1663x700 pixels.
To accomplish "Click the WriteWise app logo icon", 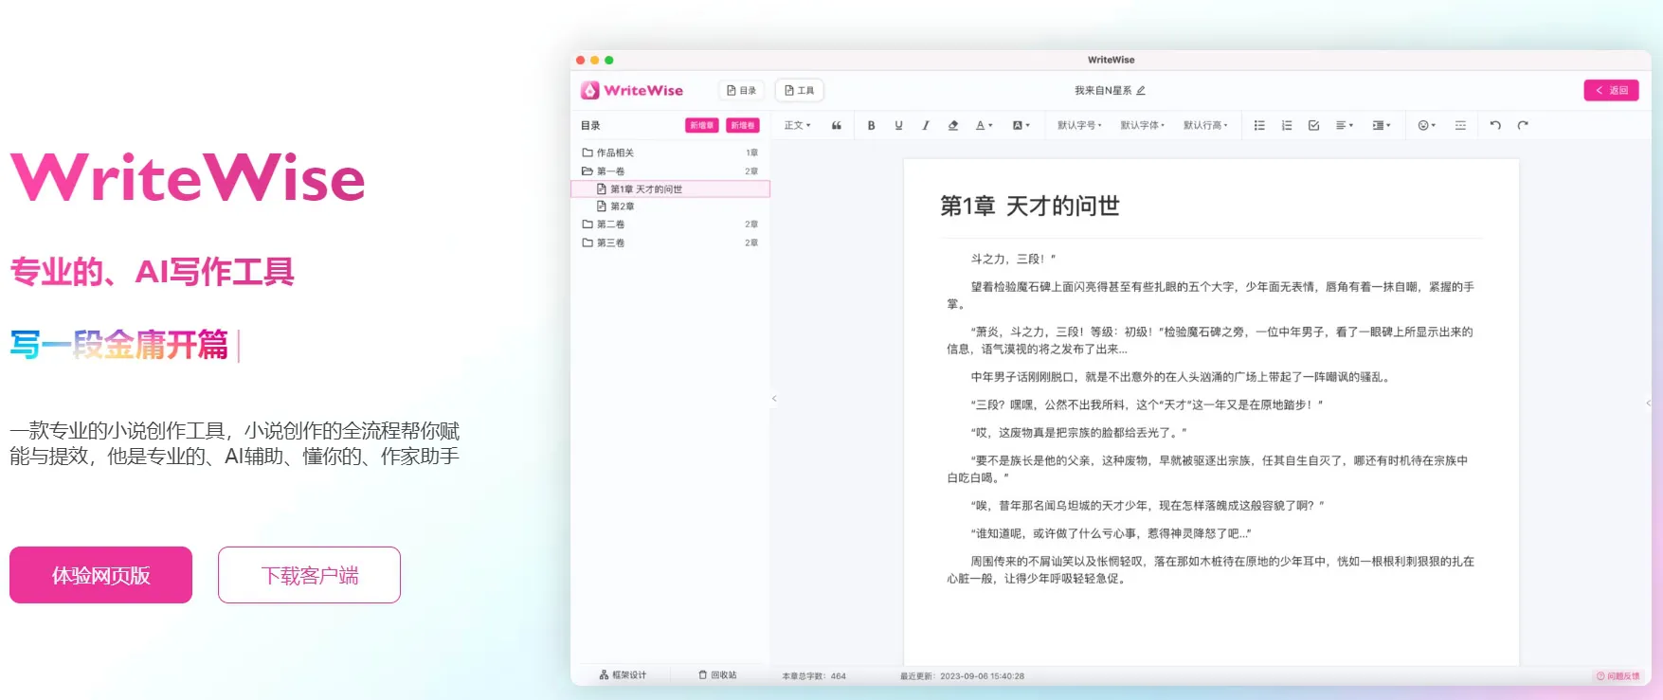I will coord(590,90).
